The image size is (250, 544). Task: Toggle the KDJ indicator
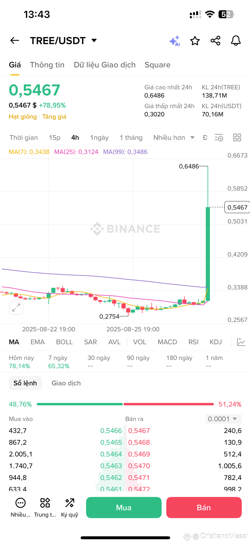coord(216,342)
